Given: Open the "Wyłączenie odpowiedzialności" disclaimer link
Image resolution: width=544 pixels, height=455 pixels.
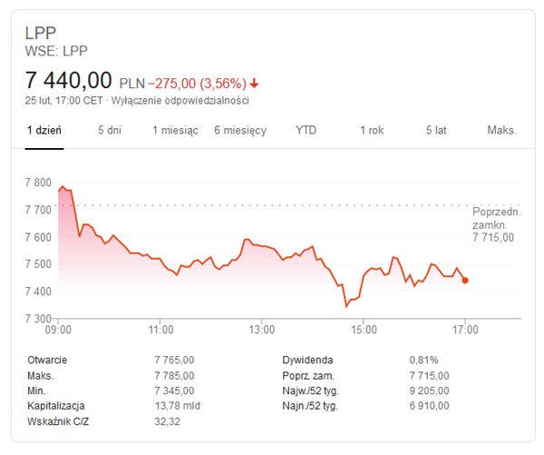Looking at the screenshot, I should 180,101.
